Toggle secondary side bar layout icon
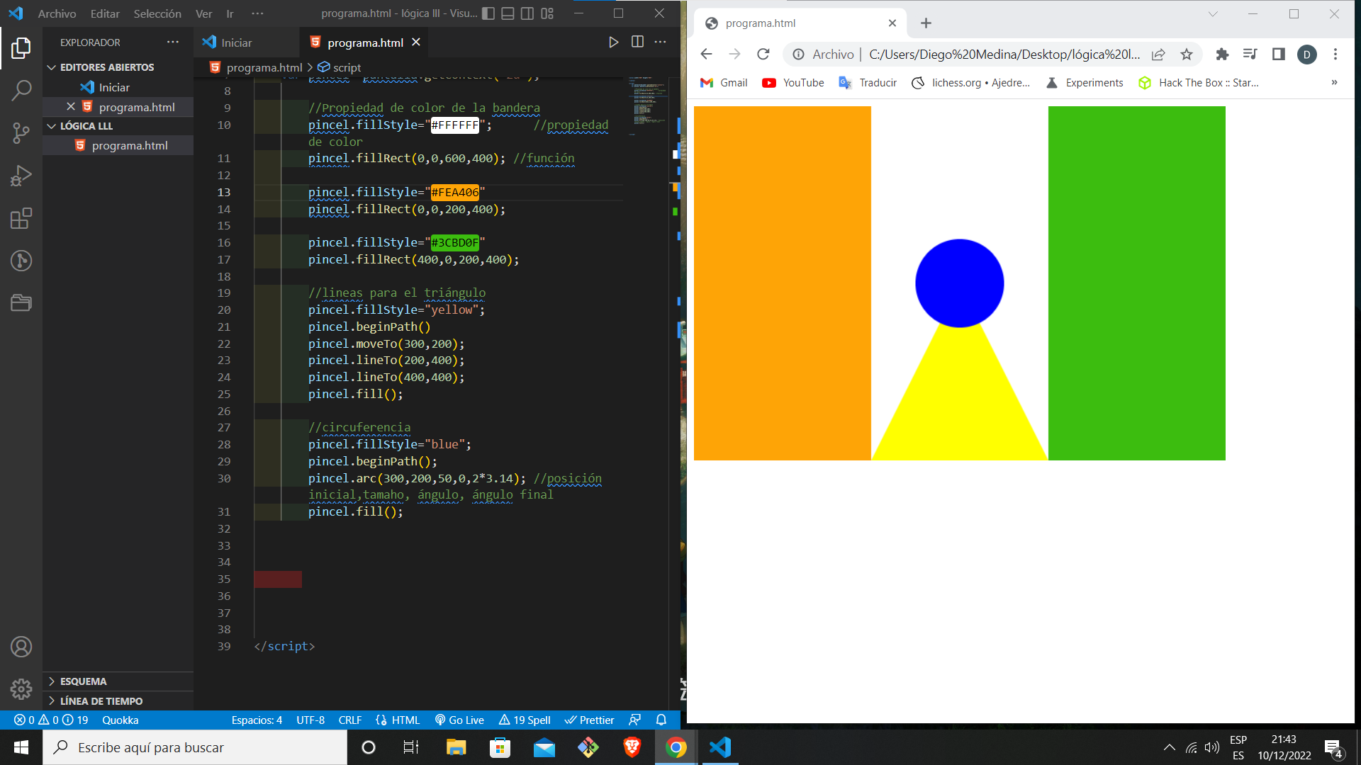This screenshot has width=1361, height=765. pos(527,13)
